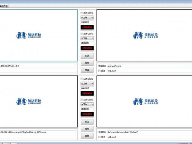Enable the 启用OSD1 checkbox in the upper control panel
The height and width of the screenshot is (144, 192).
coord(82,13)
